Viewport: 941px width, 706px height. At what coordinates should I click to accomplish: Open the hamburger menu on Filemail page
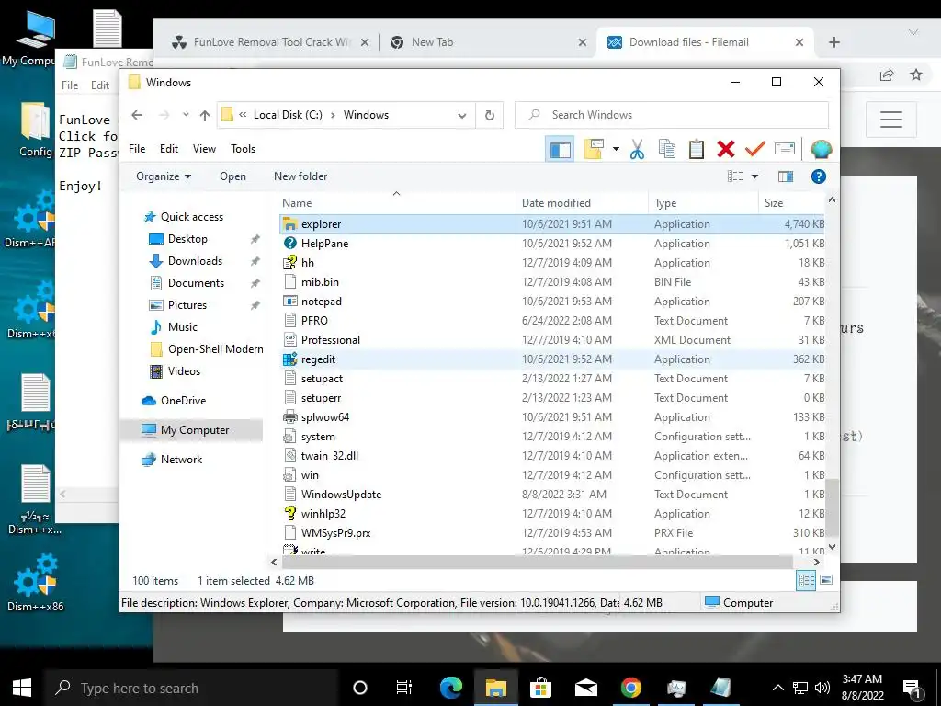[x=891, y=120]
